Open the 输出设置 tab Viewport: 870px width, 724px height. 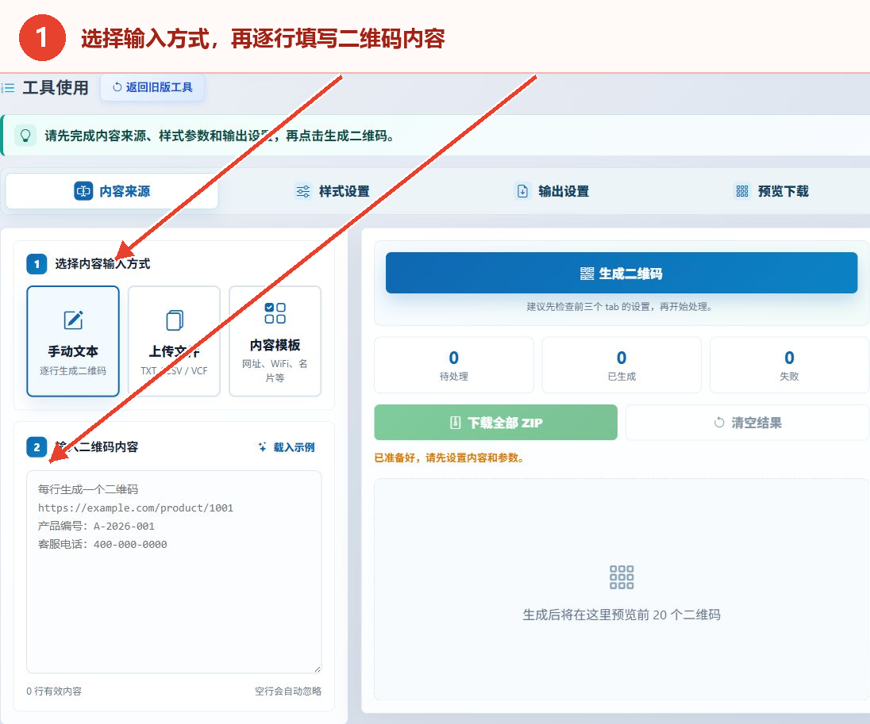click(552, 191)
